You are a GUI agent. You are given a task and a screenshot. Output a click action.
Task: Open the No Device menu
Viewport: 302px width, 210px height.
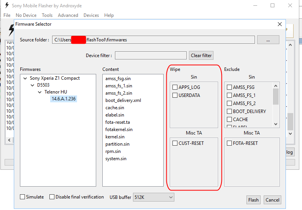point(26,15)
